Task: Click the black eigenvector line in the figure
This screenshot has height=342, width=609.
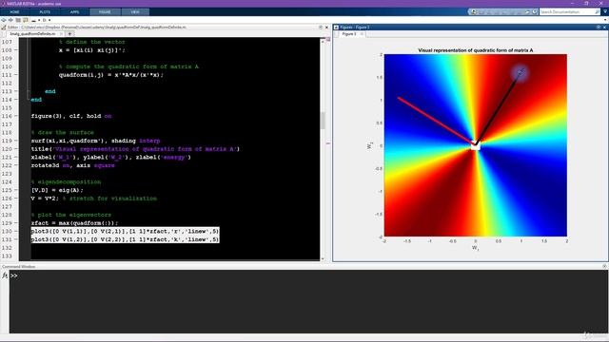Action: (499, 106)
